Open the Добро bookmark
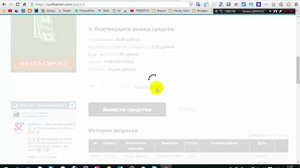The height and width of the screenshot is (168, 300). click(48, 11)
